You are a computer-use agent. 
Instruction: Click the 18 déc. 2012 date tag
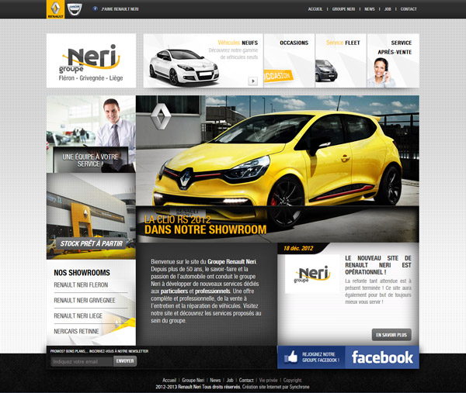(298, 248)
